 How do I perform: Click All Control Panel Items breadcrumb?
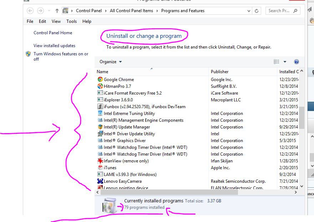[x=131, y=11]
